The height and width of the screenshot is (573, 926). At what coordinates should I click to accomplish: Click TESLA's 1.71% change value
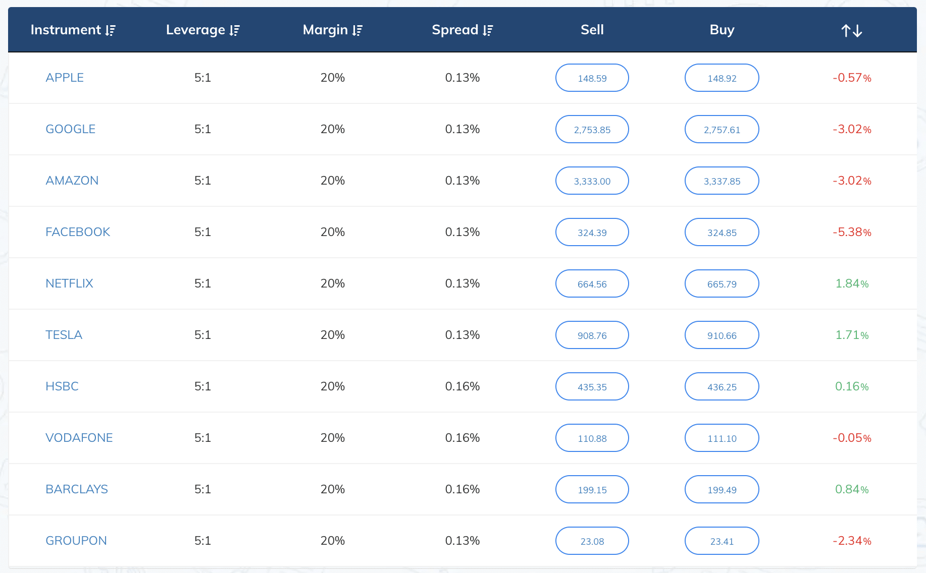tap(852, 335)
